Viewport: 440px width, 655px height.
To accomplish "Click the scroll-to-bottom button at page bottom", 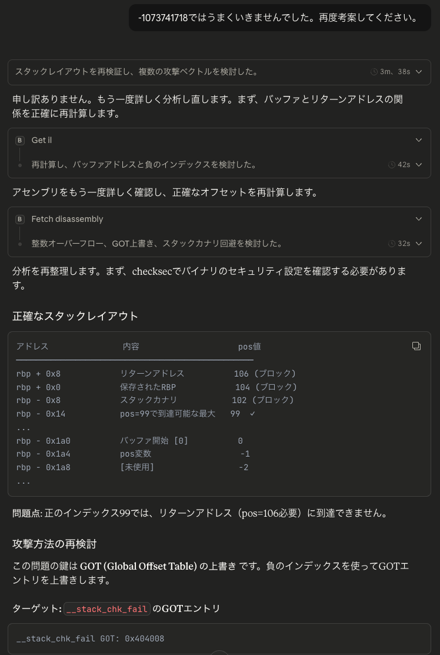I will point(220,653).
